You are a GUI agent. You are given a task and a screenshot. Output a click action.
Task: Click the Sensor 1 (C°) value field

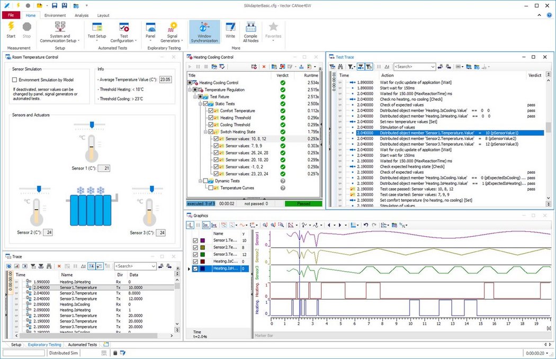(104, 168)
